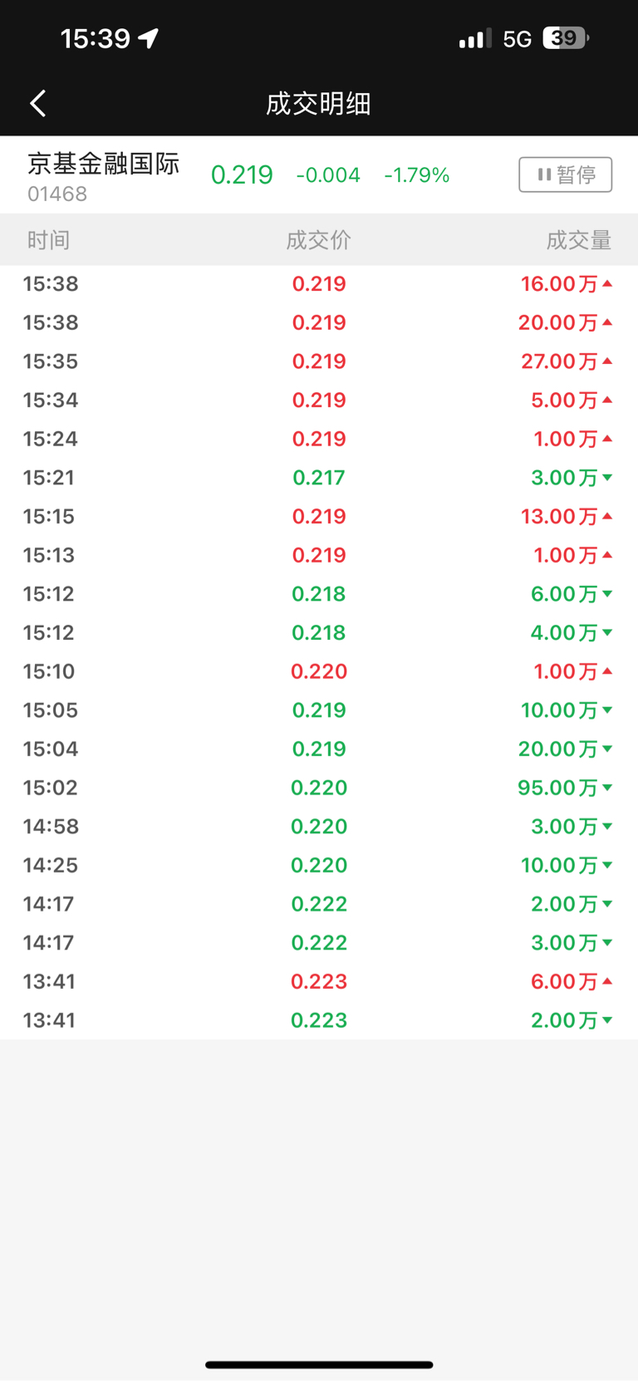Viewport: 638px width, 1381px height.
Task: Pause live updates with 暂停 button
Action: (x=566, y=174)
